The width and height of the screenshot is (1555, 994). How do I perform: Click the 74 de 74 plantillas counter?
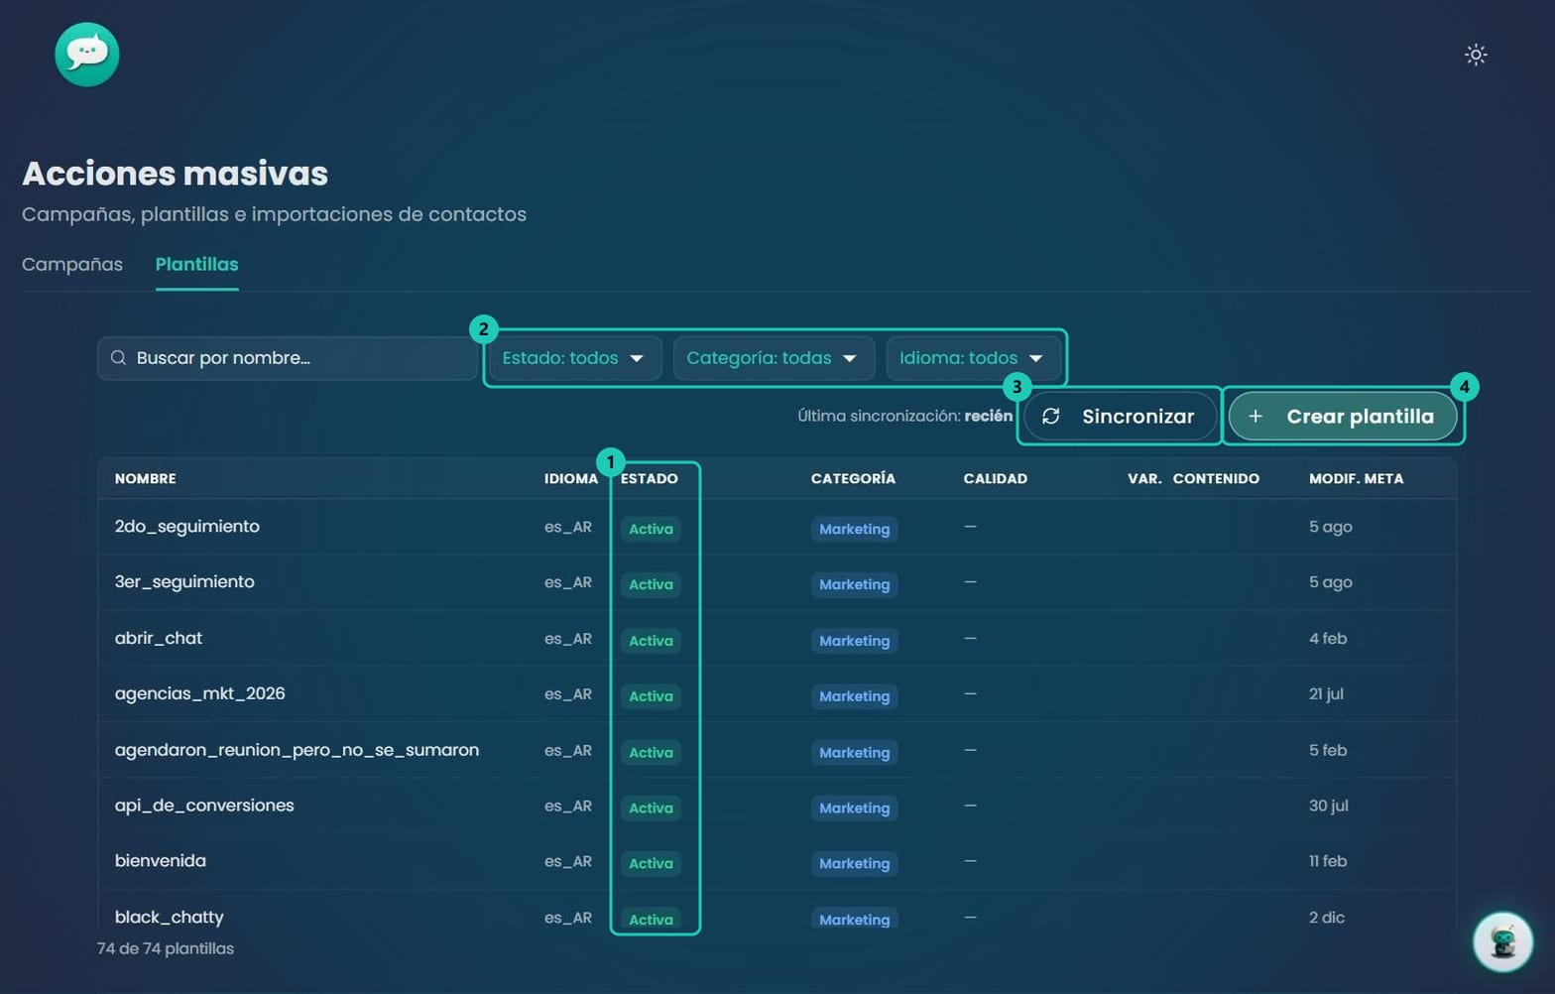click(x=166, y=948)
